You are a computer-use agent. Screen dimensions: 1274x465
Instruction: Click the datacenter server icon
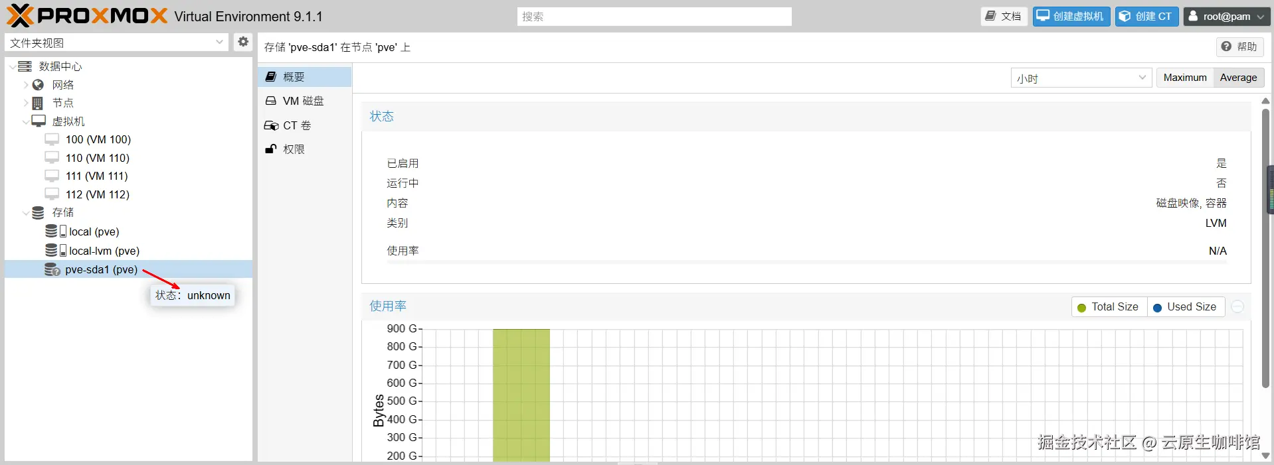tap(25, 66)
